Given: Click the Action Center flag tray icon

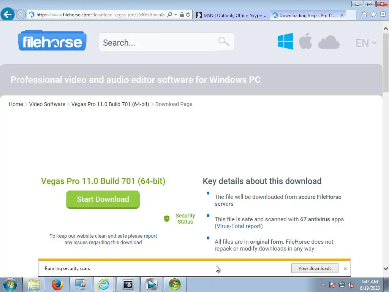Looking at the screenshot, I should [x=332, y=285].
